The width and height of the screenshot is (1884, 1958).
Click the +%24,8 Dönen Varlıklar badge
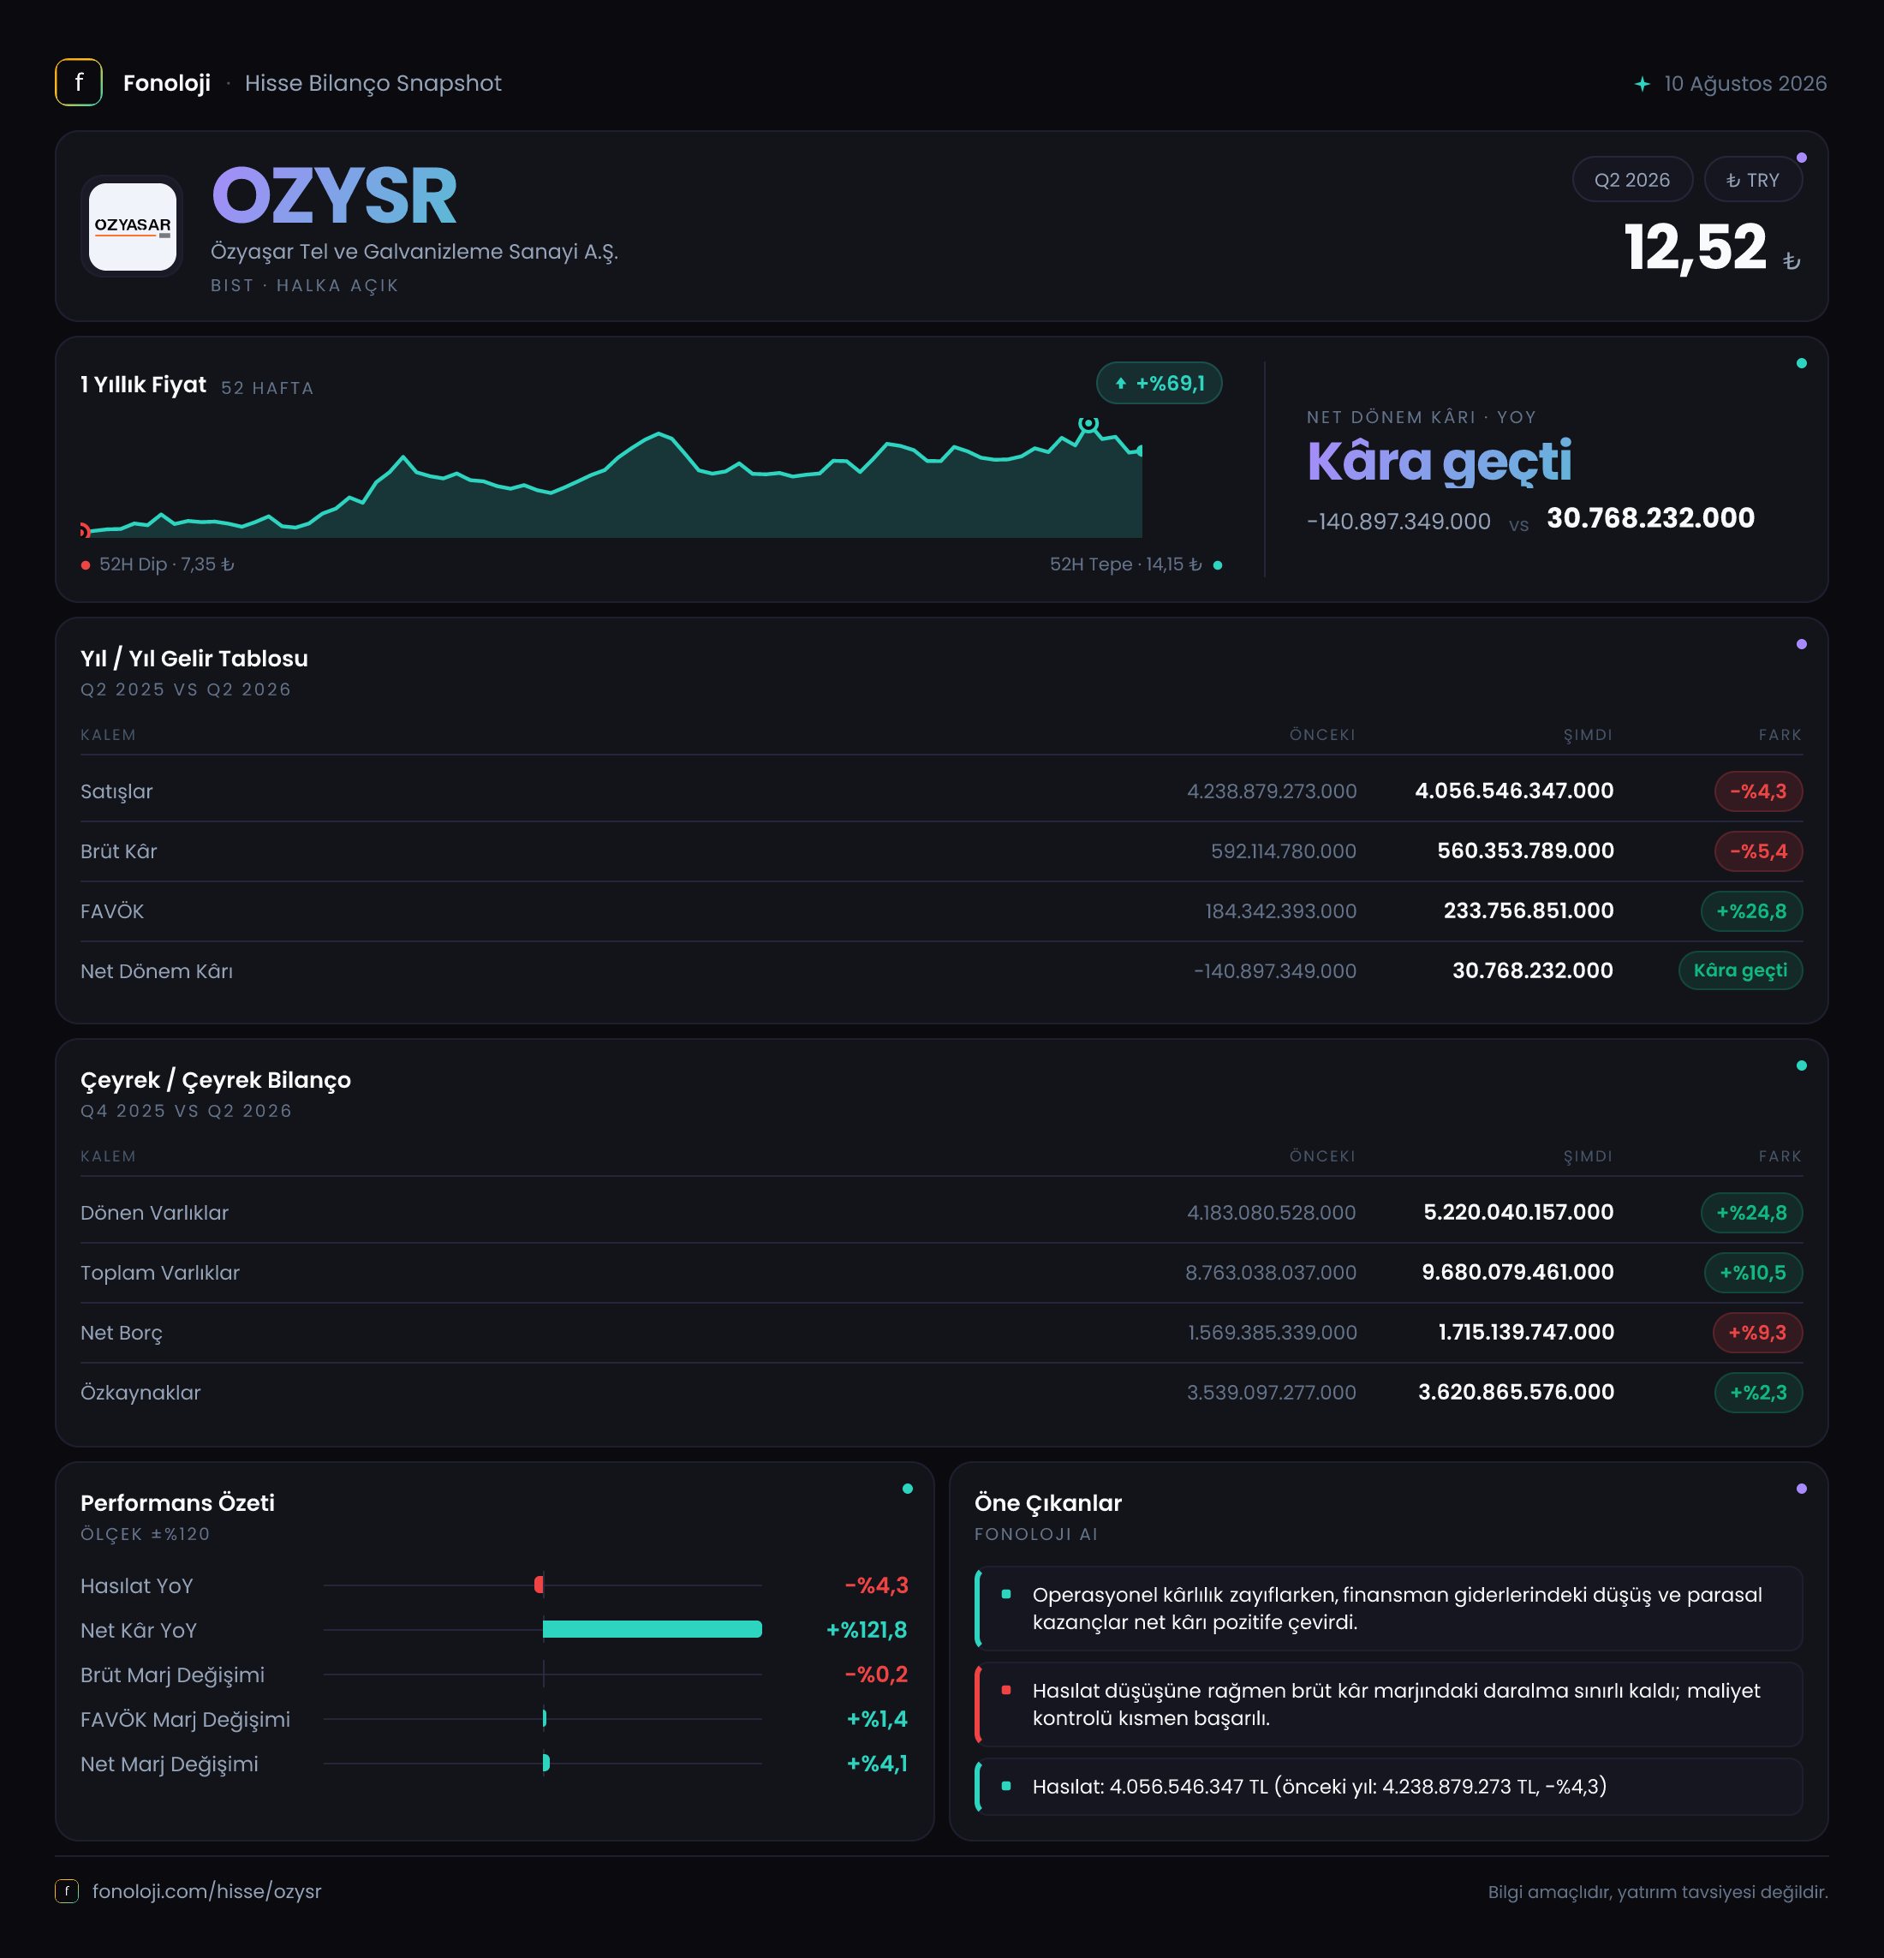point(1751,1213)
